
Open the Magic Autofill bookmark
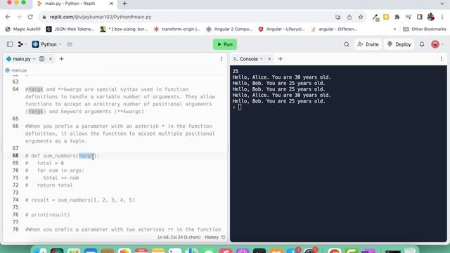pos(23,29)
